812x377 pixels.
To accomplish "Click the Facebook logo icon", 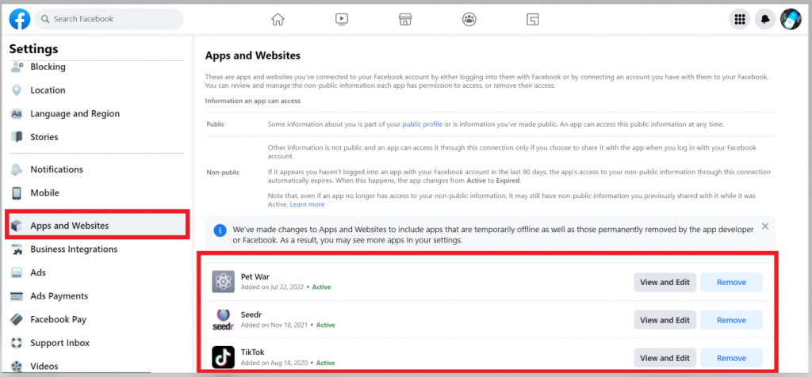I will pos(20,19).
